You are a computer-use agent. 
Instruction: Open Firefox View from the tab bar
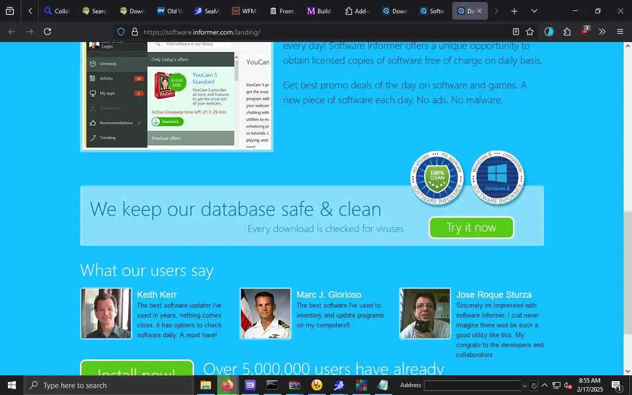[10, 11]
